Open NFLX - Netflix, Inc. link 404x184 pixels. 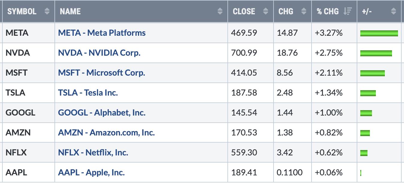93,152
